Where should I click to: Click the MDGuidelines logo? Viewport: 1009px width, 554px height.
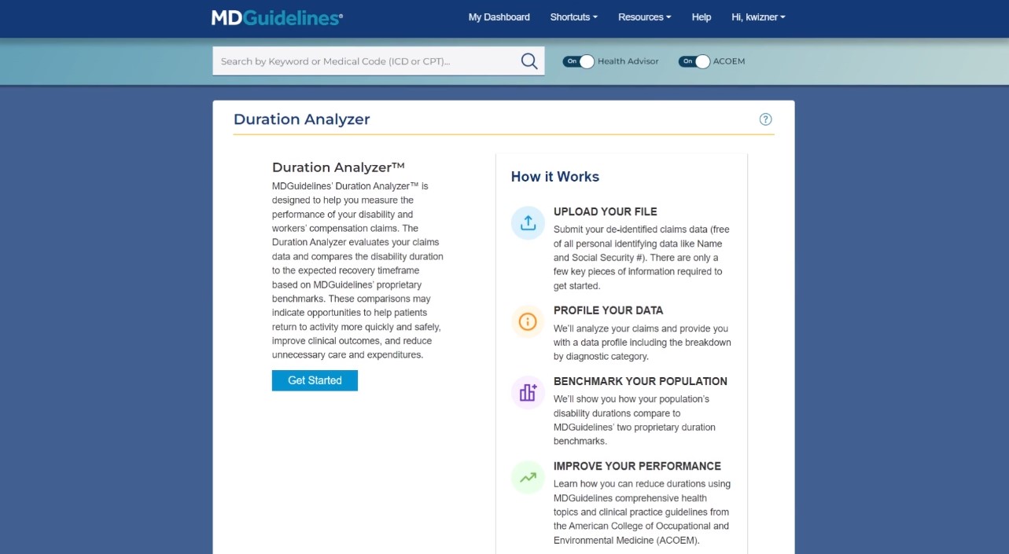pos(276,17)
